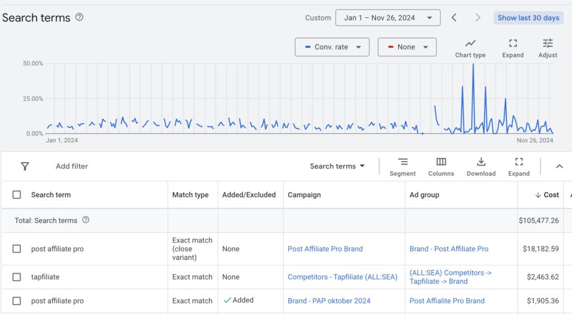Check the first post affiliate pro row
Image resolution: width=572 pixels, height=315 pixels.
(x=17, y=249)
